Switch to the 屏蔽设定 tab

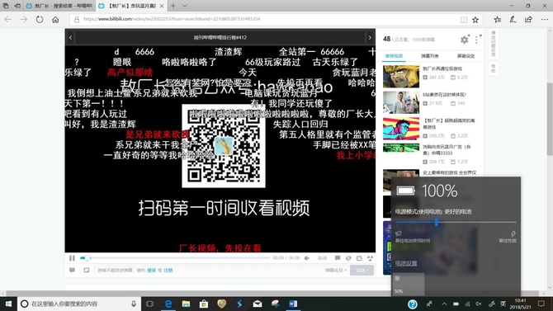point(466,56)
